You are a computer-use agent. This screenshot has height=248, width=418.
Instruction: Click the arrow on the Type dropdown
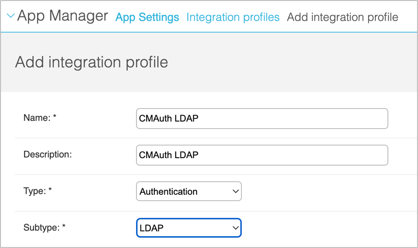coord(235,192)
